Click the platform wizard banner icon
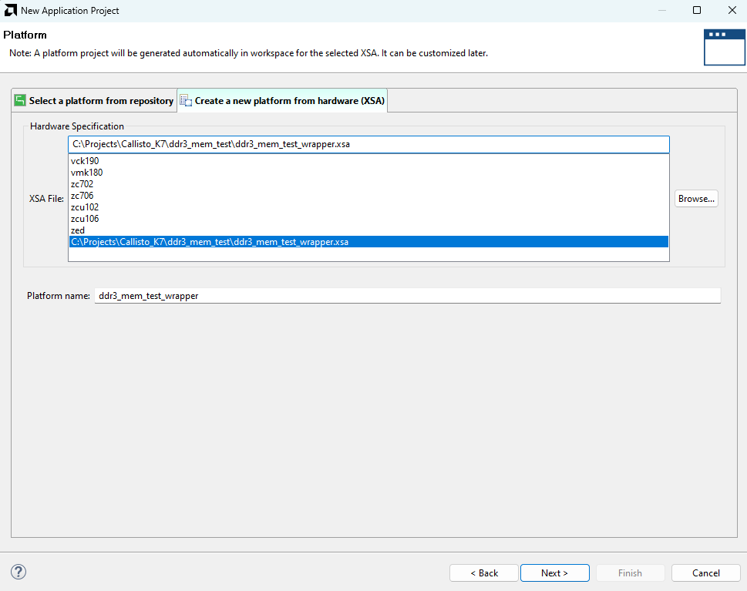The width and height of the screenshot is (747, 591). [724, 47]
